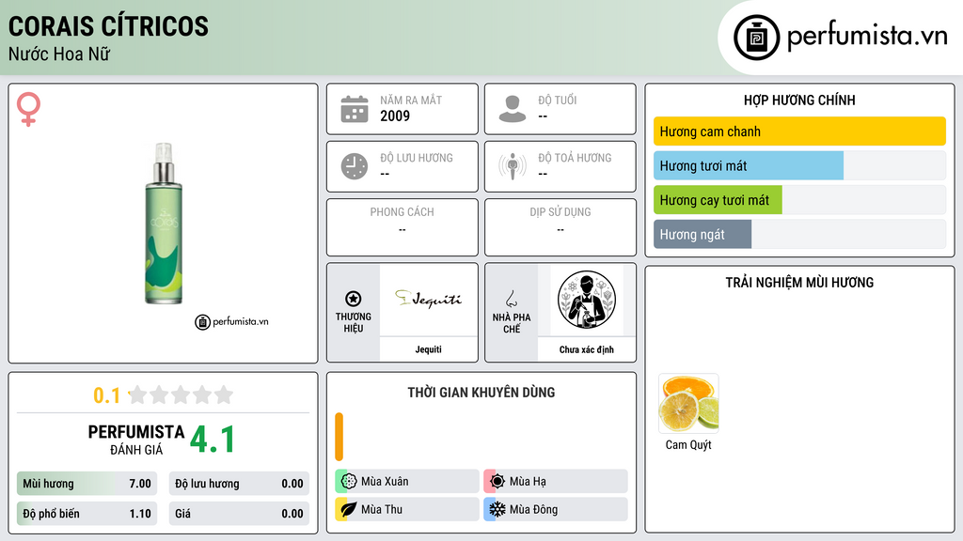This screenshot has height=541, width=963.
Task: Click the Hương ngát gray bar
Action: click(x=703, y=234)
